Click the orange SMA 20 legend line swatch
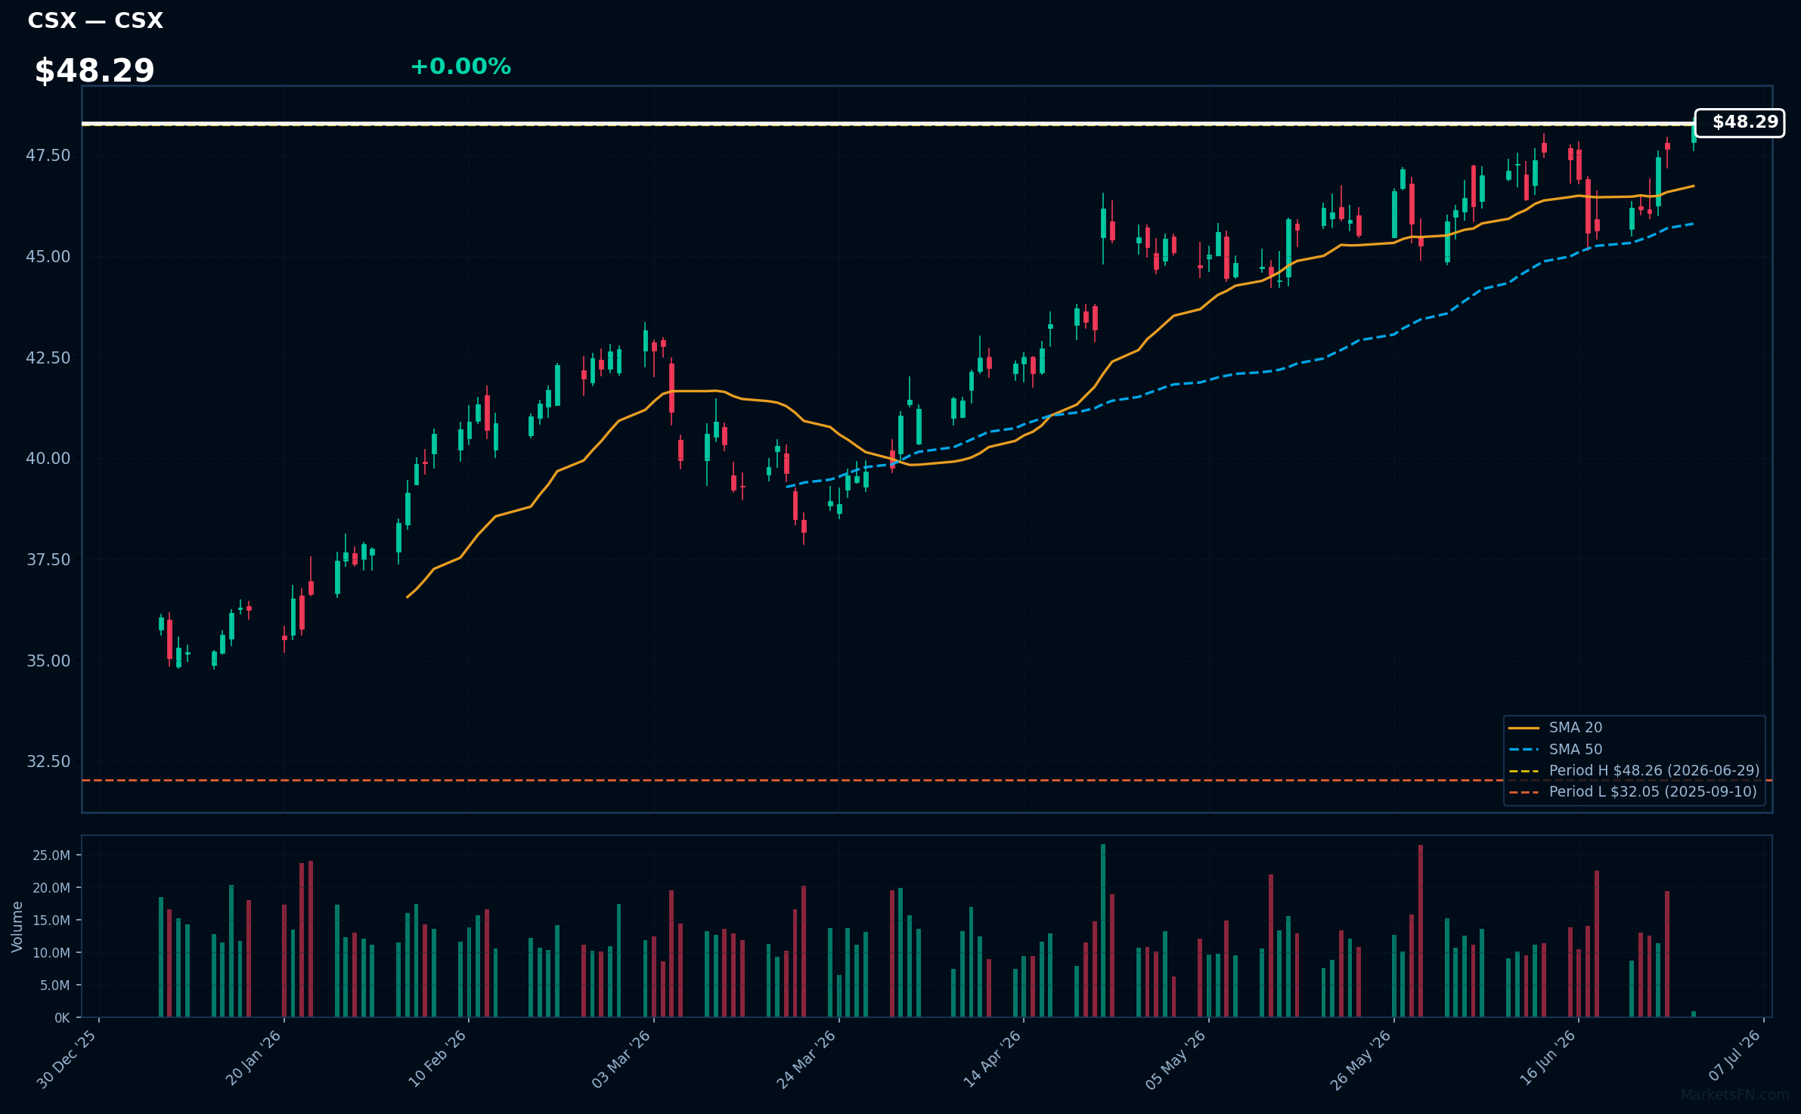1801x1114 pixels. tap(1524, 728)
